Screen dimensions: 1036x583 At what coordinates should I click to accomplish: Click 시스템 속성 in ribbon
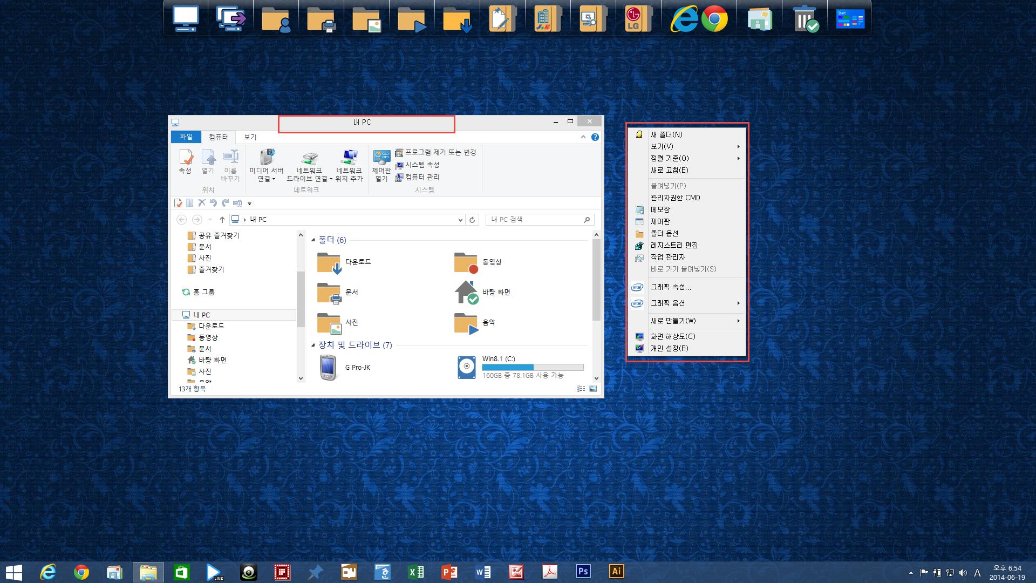point(417,165)
